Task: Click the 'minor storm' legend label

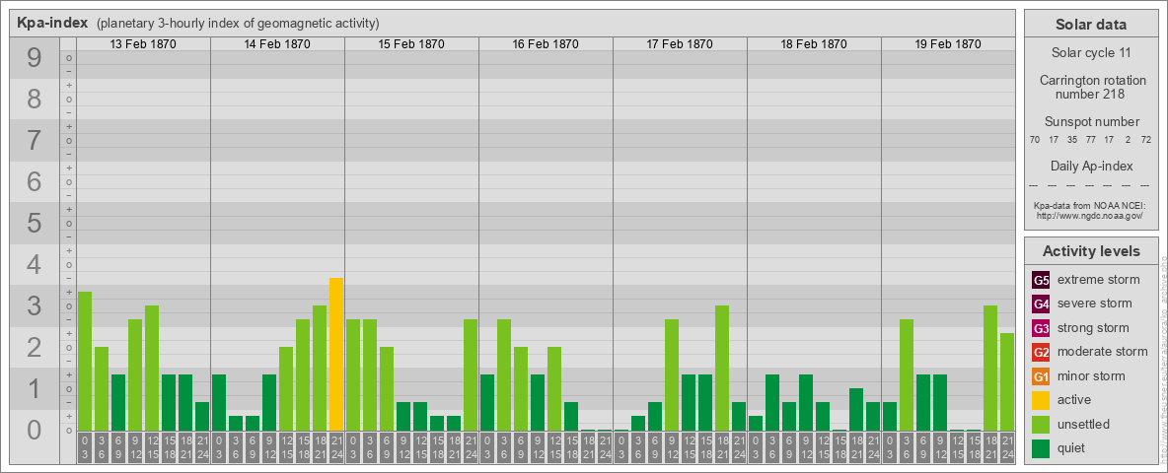Action: [1091, 376]
